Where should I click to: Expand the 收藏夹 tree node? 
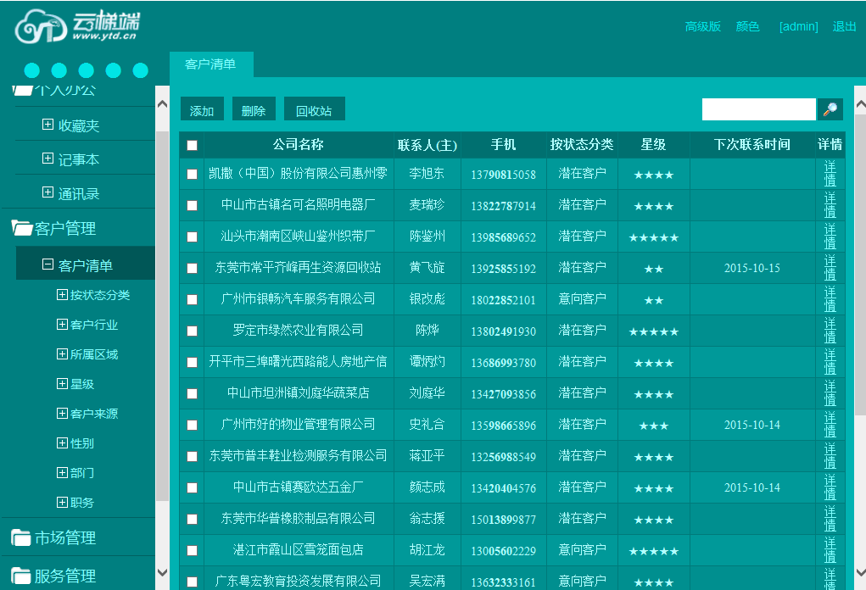[x=47, y=125]
